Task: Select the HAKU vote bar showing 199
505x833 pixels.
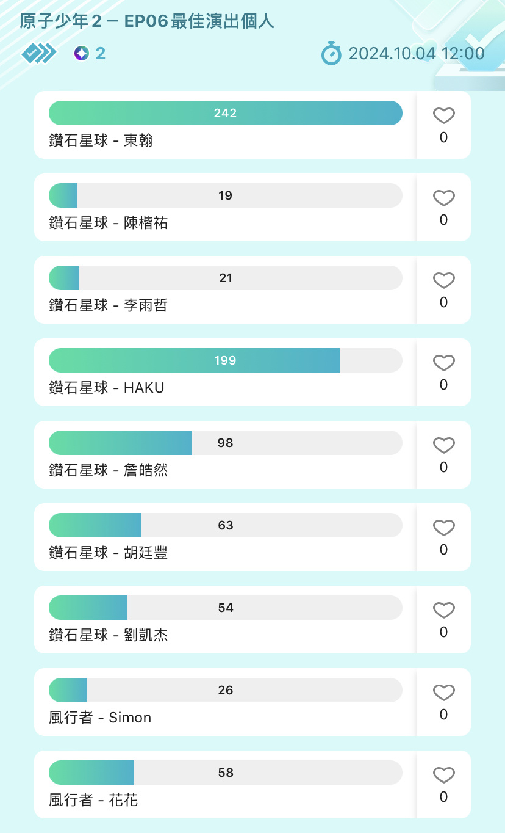Action: (x=226, y=360)
